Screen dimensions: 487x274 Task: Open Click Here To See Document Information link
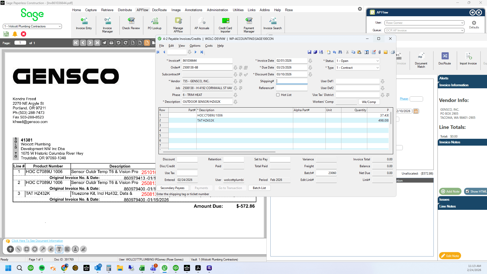(37, 241)
